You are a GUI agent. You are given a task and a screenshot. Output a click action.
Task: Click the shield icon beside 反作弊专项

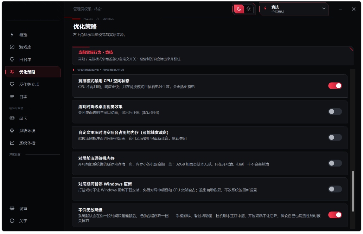(12, 84)
